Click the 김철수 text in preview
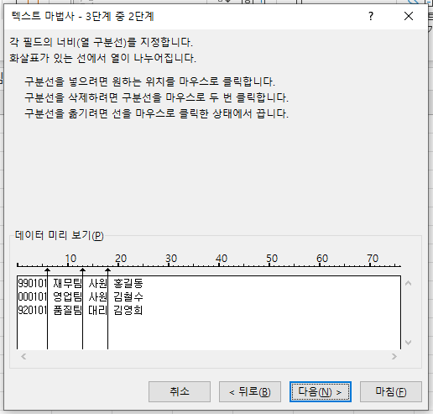The width and height of the screenshot is (433, 414). click(x=128, y=296)
